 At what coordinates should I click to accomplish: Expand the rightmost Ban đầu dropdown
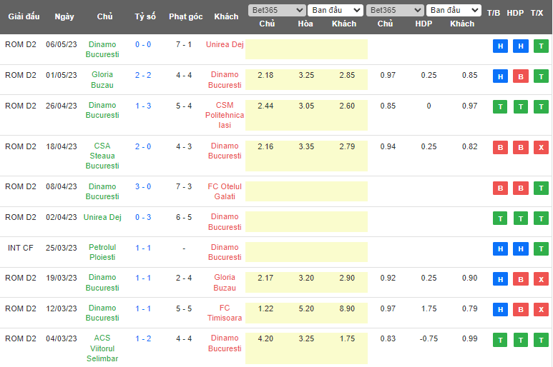tap(454, 10)
